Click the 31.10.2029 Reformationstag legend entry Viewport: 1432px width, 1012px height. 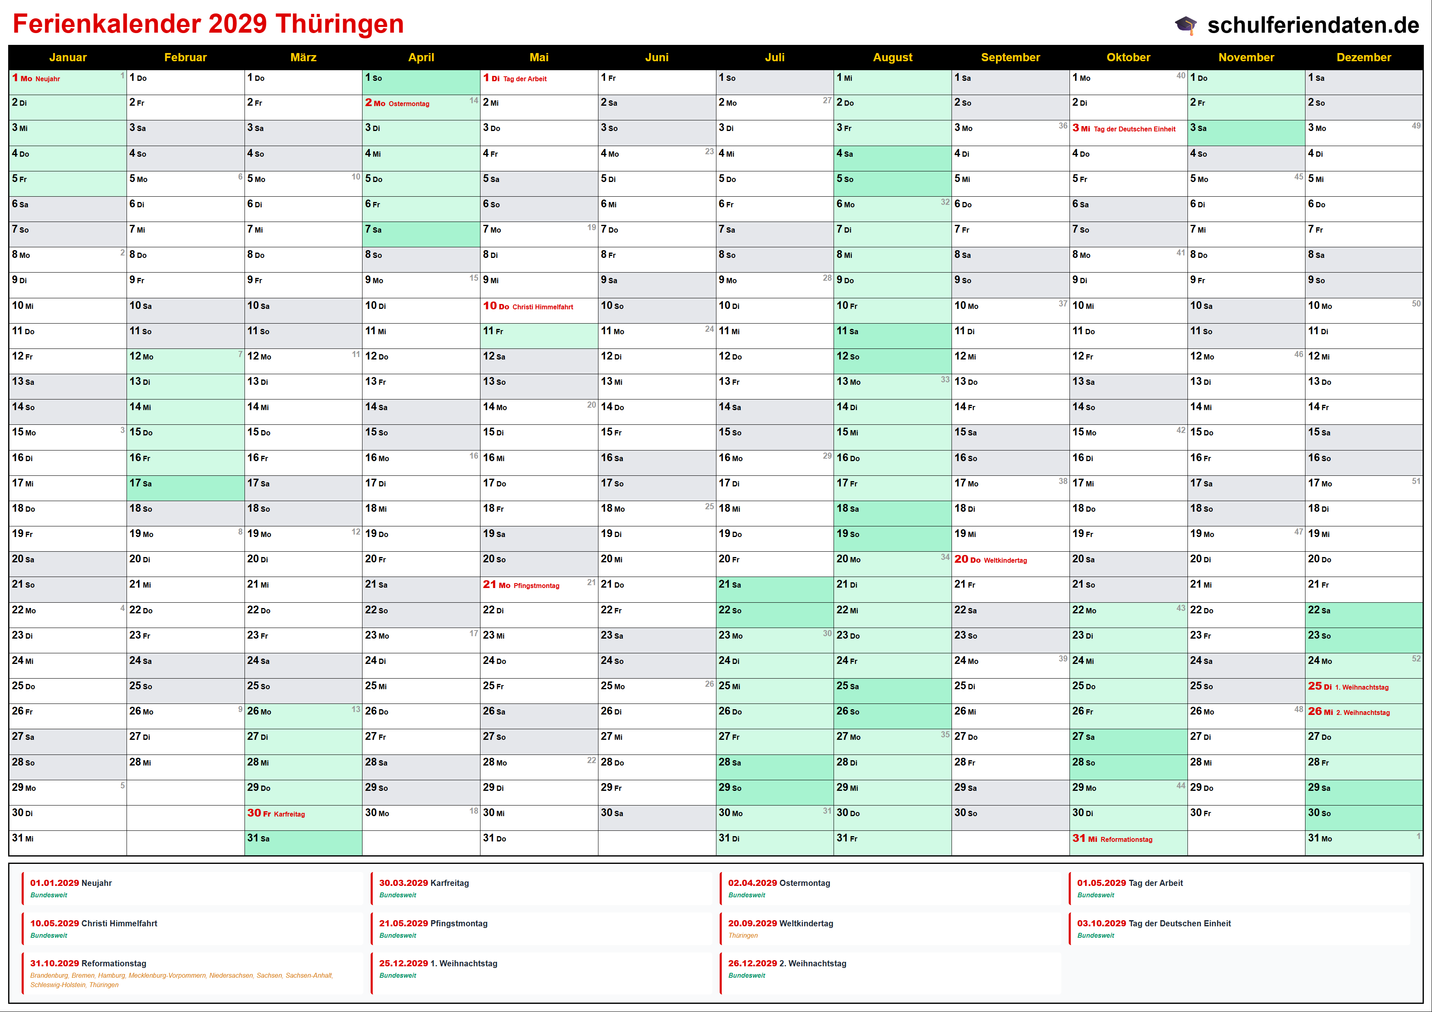(x=88, y=963)
